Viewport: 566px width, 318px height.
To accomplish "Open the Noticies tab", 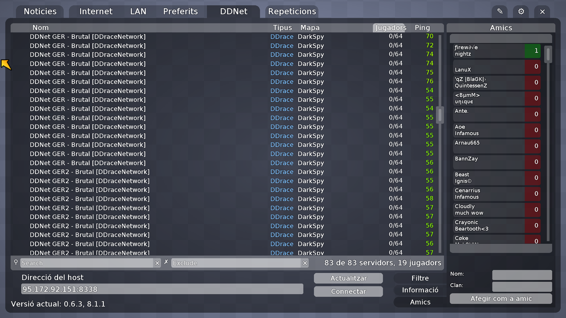I will 40,11.
